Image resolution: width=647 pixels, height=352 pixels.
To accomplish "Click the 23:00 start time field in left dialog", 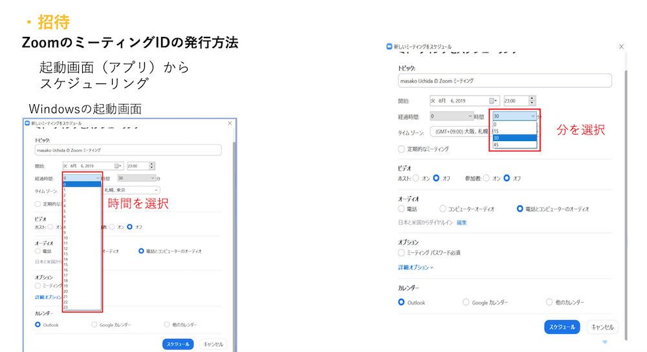I will [137, 166].
